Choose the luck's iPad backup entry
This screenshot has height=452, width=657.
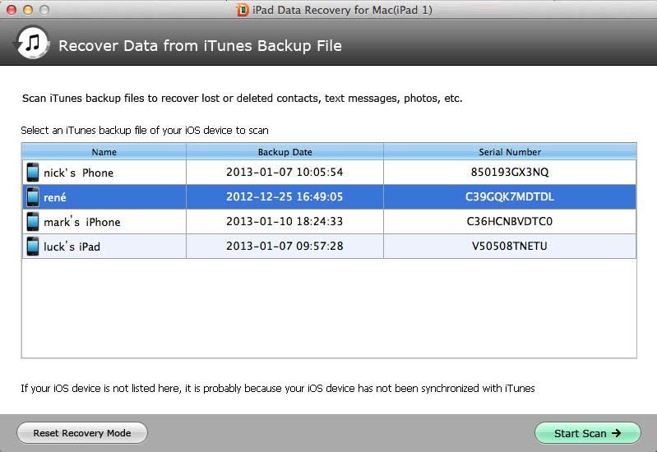pyautogui.click(x=72, y=247)
